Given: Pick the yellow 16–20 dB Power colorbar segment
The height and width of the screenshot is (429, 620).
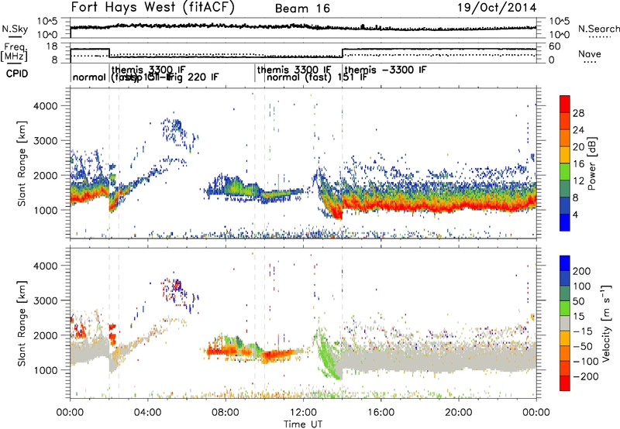Looking at the screenshot, I should (x=565, y=155).
